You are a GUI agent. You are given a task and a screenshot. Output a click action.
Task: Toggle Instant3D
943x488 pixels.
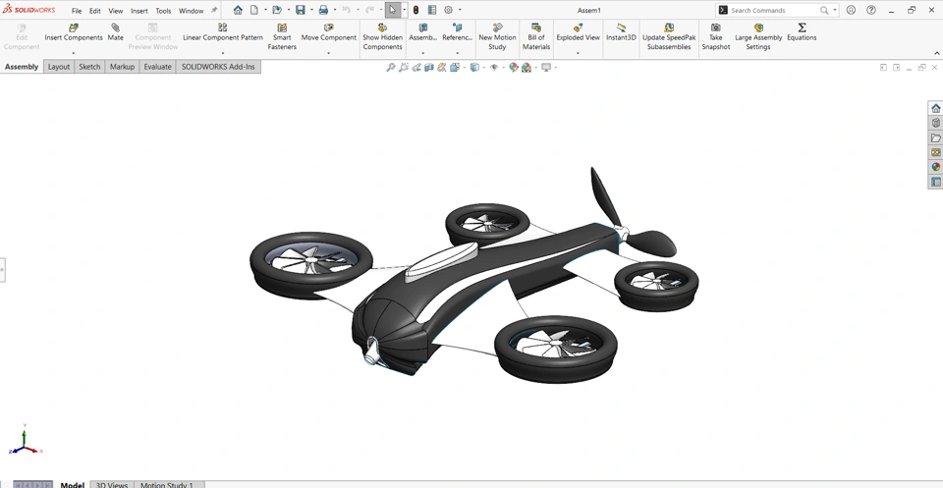(x=621, y=32)
